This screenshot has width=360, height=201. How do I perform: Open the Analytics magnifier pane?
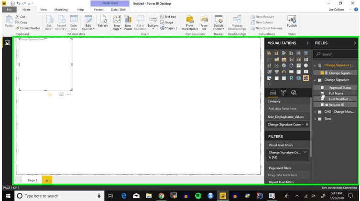294,93
